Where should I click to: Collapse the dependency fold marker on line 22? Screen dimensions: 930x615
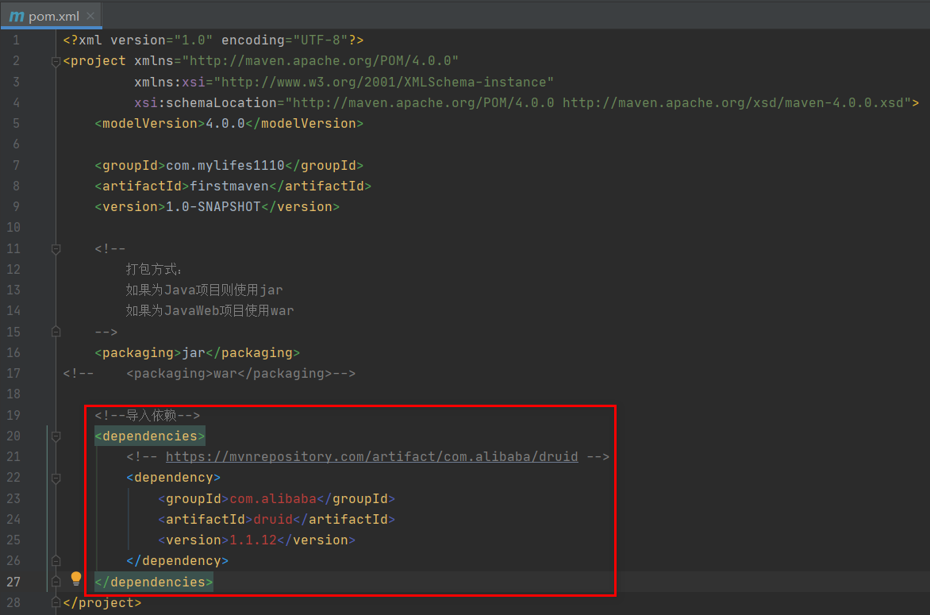[x=56, y=478]
